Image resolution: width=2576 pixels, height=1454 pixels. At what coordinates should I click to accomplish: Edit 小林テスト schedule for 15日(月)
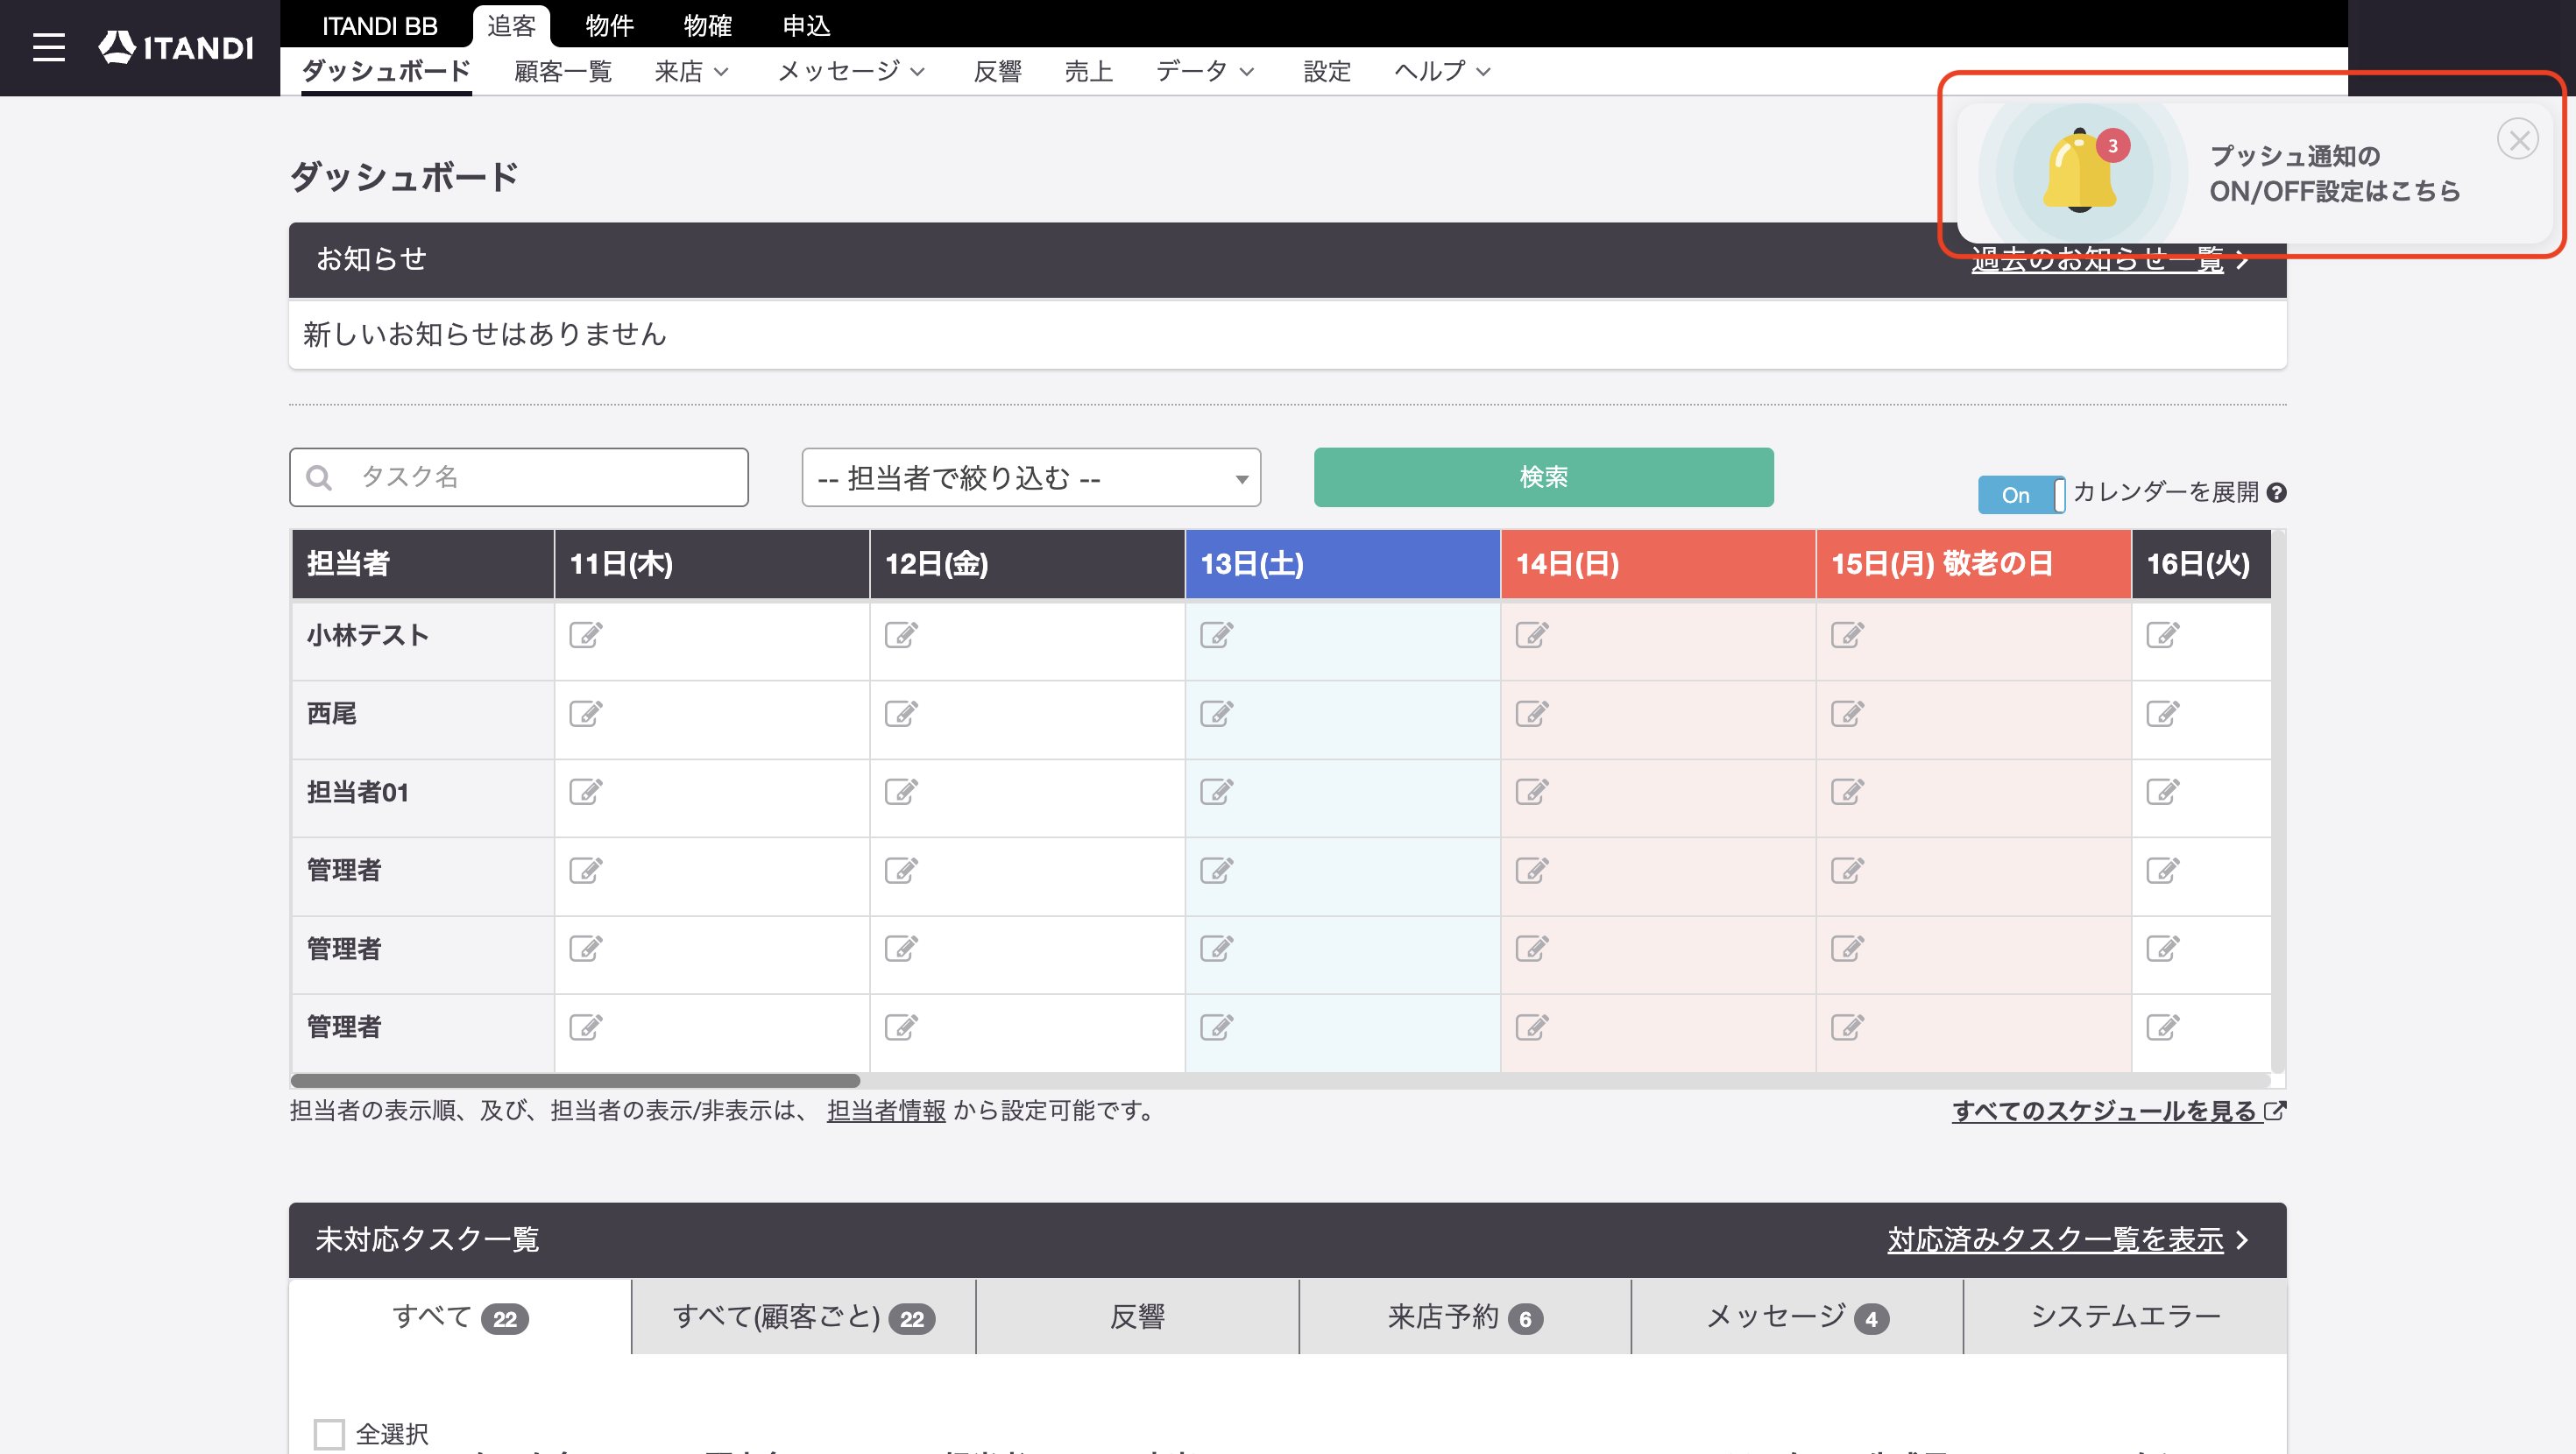click(1848, 635)
